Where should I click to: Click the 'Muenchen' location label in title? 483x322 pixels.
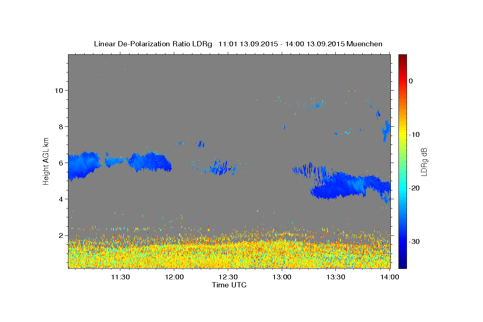pos(365,44)
